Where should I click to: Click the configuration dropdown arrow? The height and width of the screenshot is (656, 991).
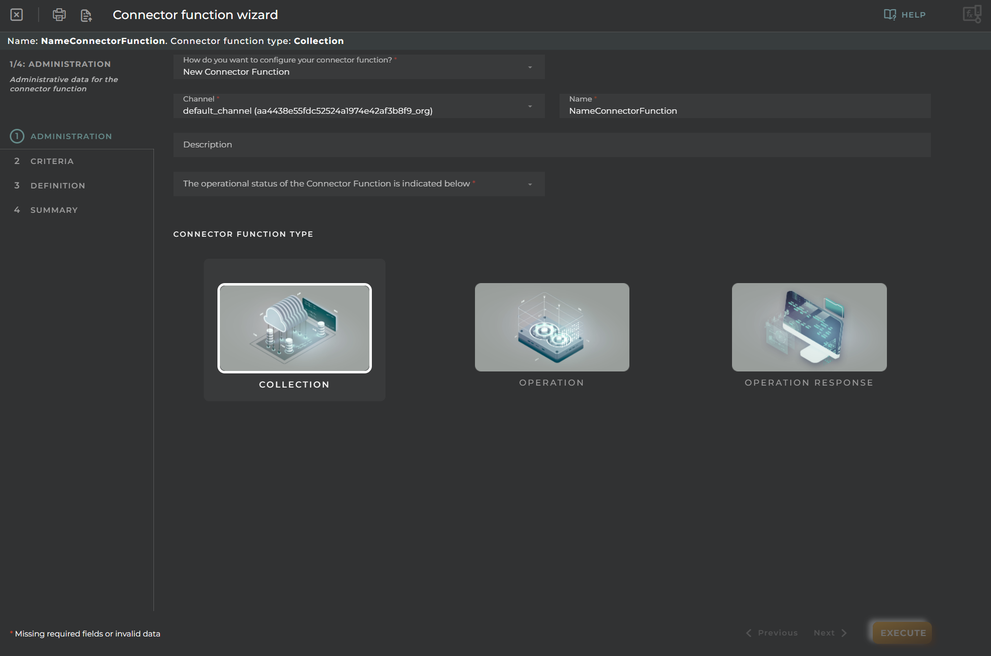(x=530, y=67)
